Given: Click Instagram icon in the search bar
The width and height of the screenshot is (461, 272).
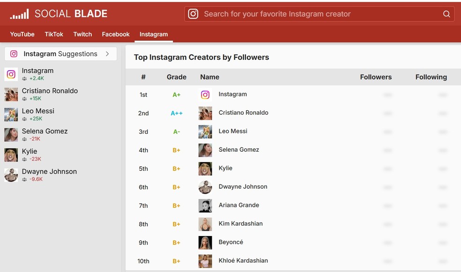Looking at the screenshot, I should click(193, 14).
